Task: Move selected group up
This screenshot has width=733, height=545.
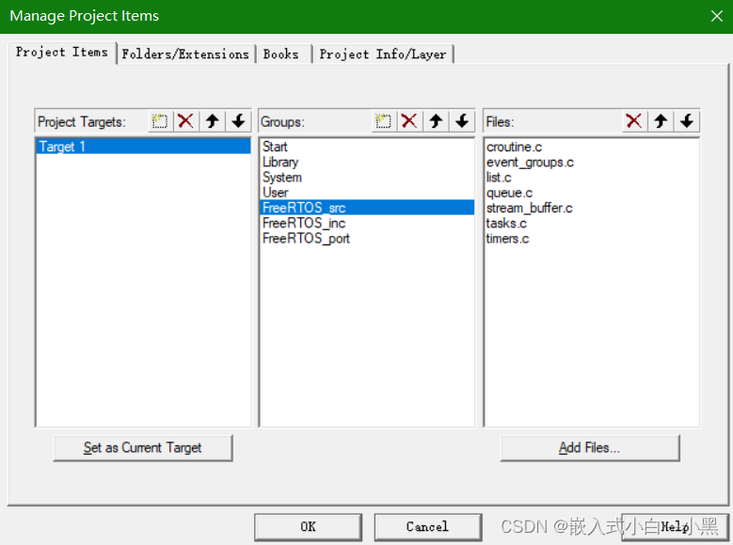Action: pos(437,121)
